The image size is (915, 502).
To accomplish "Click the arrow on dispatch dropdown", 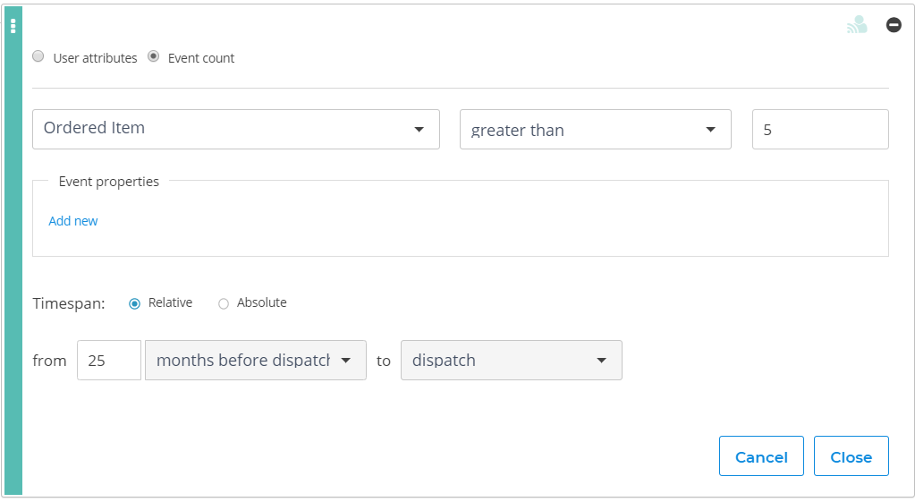I will coord(602,361).
